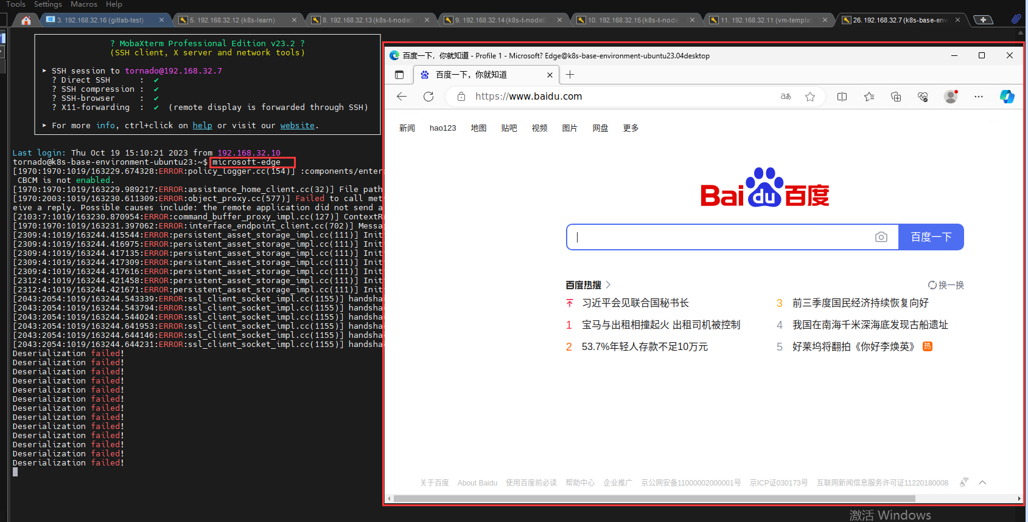The image size is (1028, 522).
Task: Click 帮助中心 footer link
Action: (x=580, y=483)
